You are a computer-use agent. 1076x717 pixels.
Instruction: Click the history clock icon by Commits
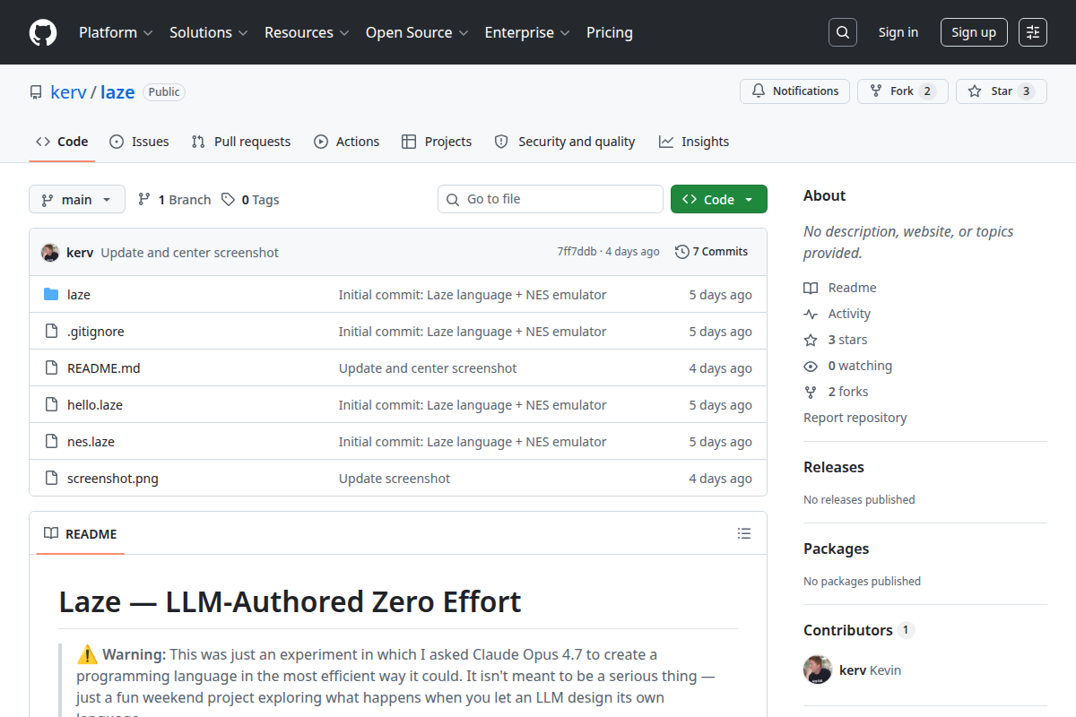tap(682, 252)
